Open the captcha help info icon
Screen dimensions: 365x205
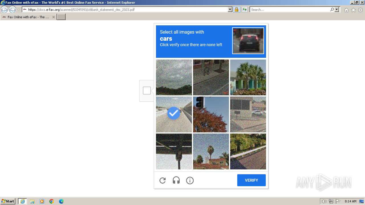tap(190, 181)
